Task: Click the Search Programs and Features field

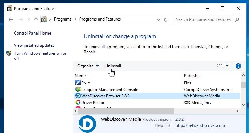Action: tap(208, 19)
